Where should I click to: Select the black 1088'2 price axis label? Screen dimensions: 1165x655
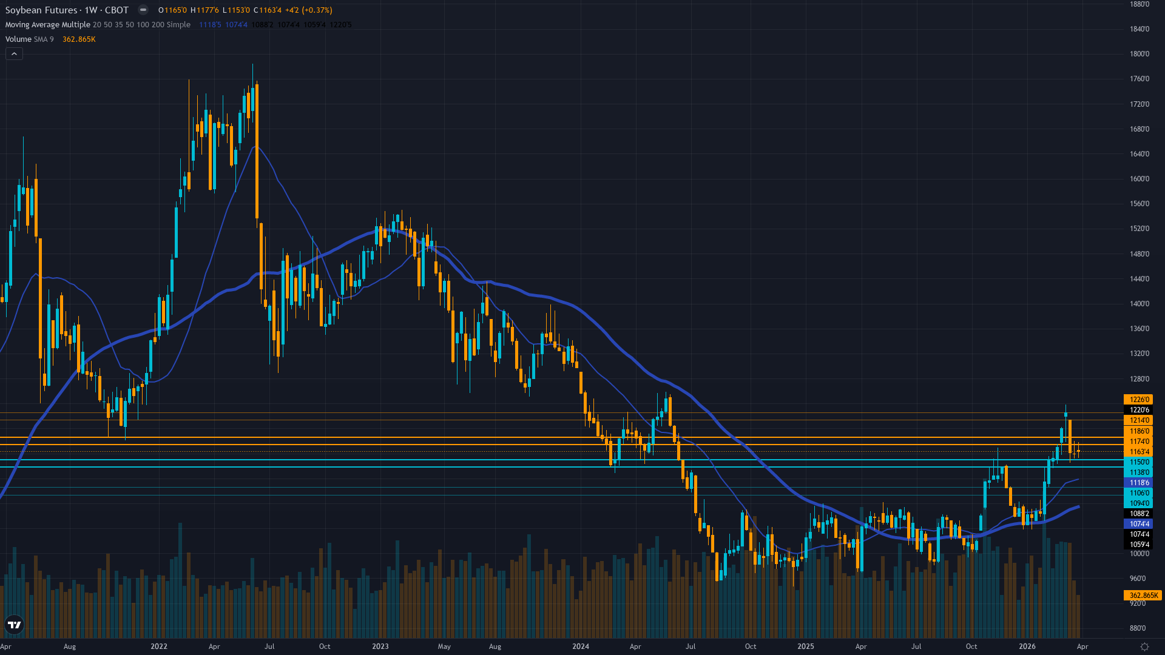pos(1139,514)
